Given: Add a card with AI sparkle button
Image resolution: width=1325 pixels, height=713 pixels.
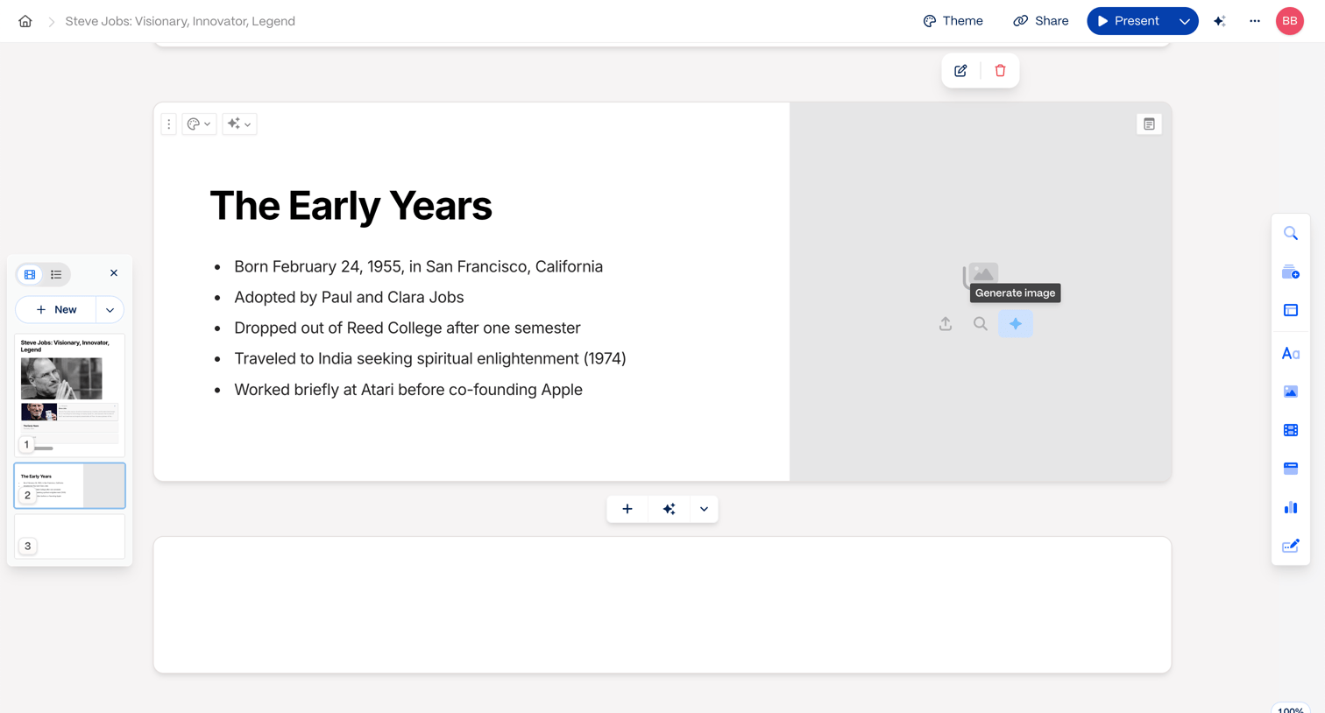Looking at the screenshot, I should (x=670, y=509).
